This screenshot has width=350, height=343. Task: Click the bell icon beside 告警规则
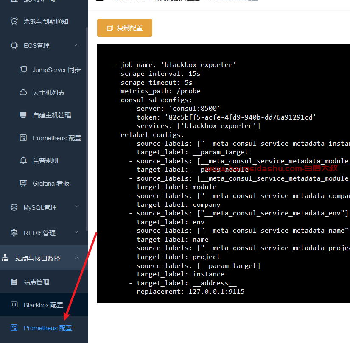[23, 160]
